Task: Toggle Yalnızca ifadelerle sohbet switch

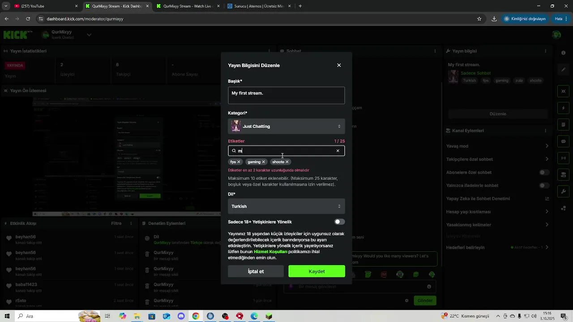Action: (544, 185)
